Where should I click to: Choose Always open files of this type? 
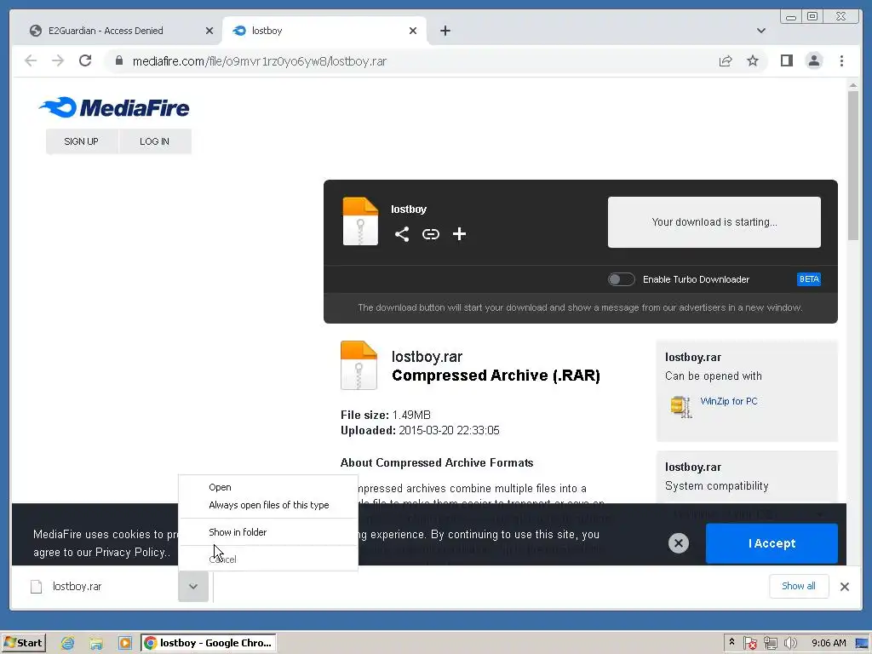coord(268,505)
